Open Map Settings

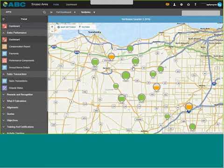[x=66, y=27]
